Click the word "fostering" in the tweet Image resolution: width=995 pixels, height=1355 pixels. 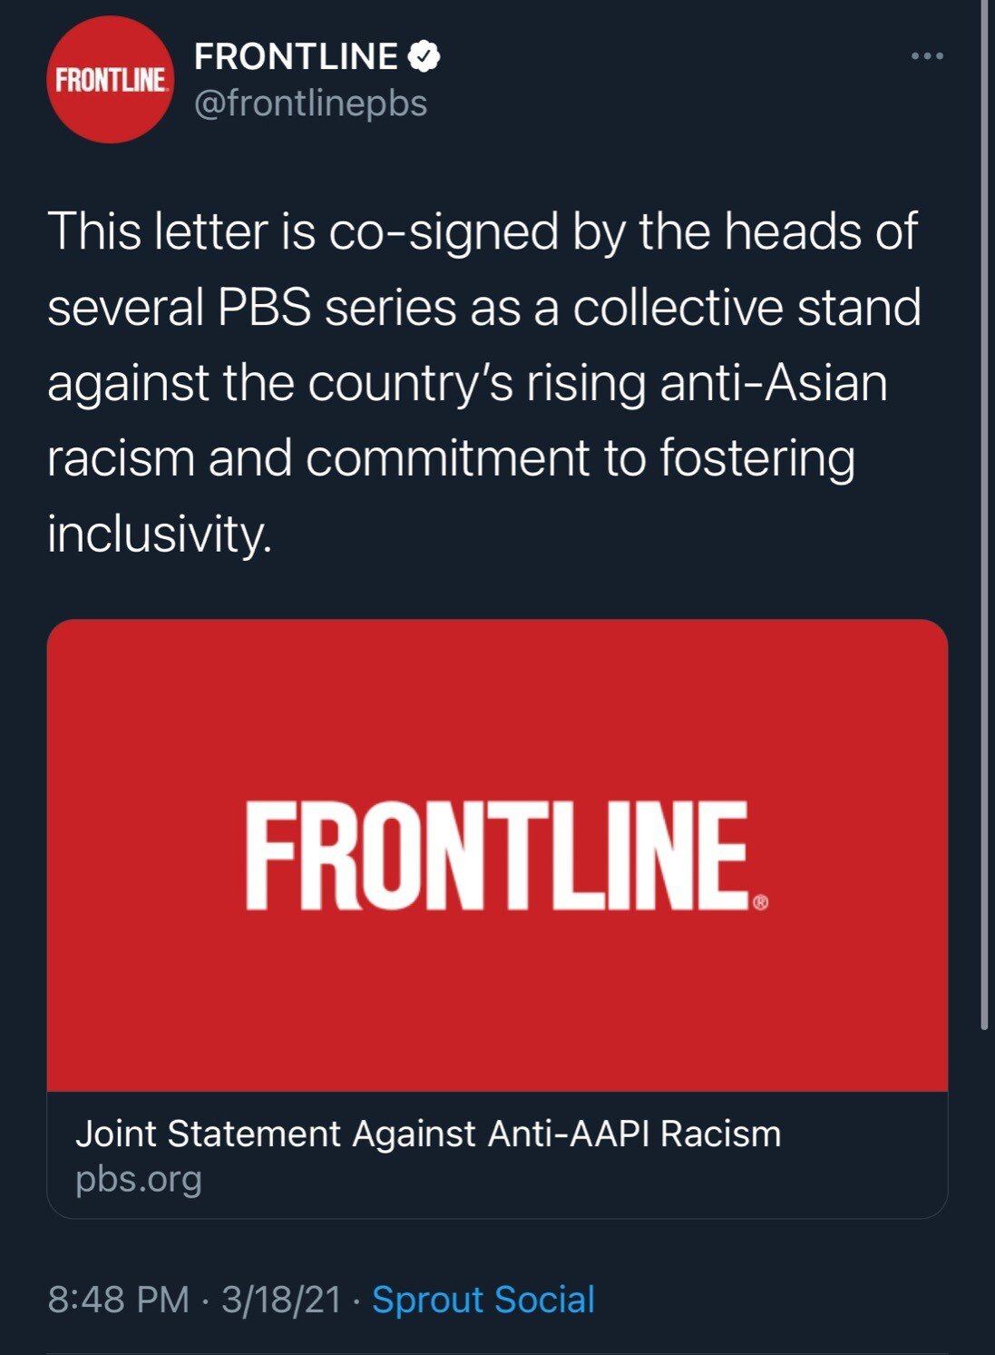756,457
